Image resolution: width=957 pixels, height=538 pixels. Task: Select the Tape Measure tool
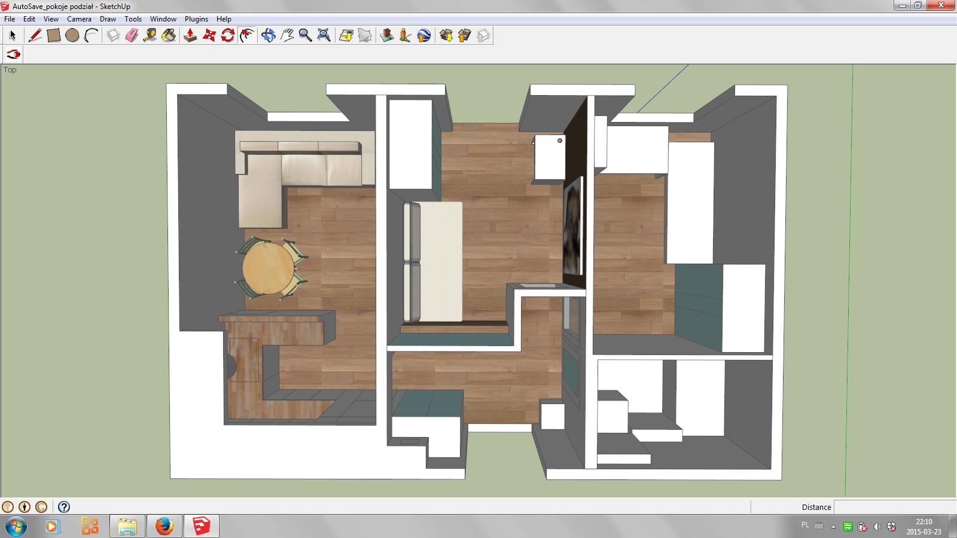tap(150, 36)
